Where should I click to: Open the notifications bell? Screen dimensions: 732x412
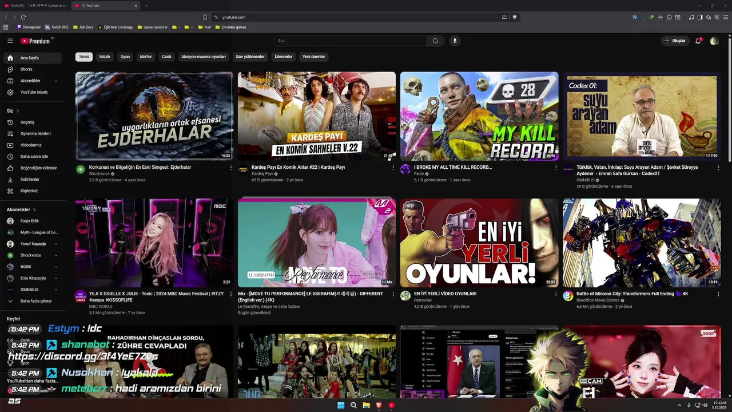pos(698,41)
